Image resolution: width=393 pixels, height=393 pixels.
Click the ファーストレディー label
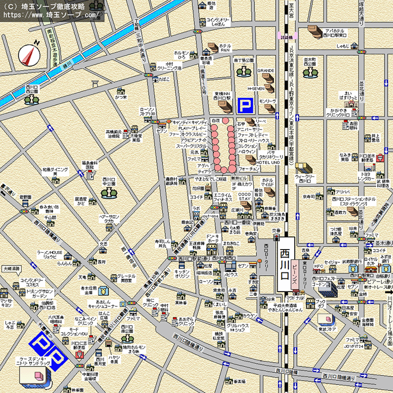click(253, 135)
